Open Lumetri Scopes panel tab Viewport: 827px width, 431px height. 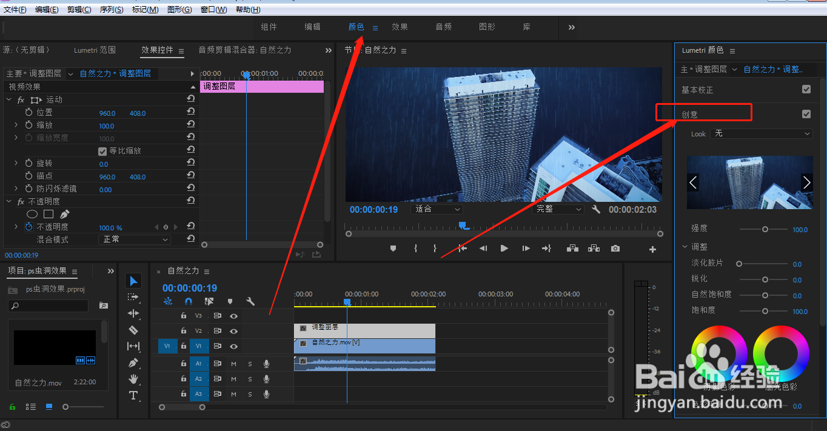(95, 50)
